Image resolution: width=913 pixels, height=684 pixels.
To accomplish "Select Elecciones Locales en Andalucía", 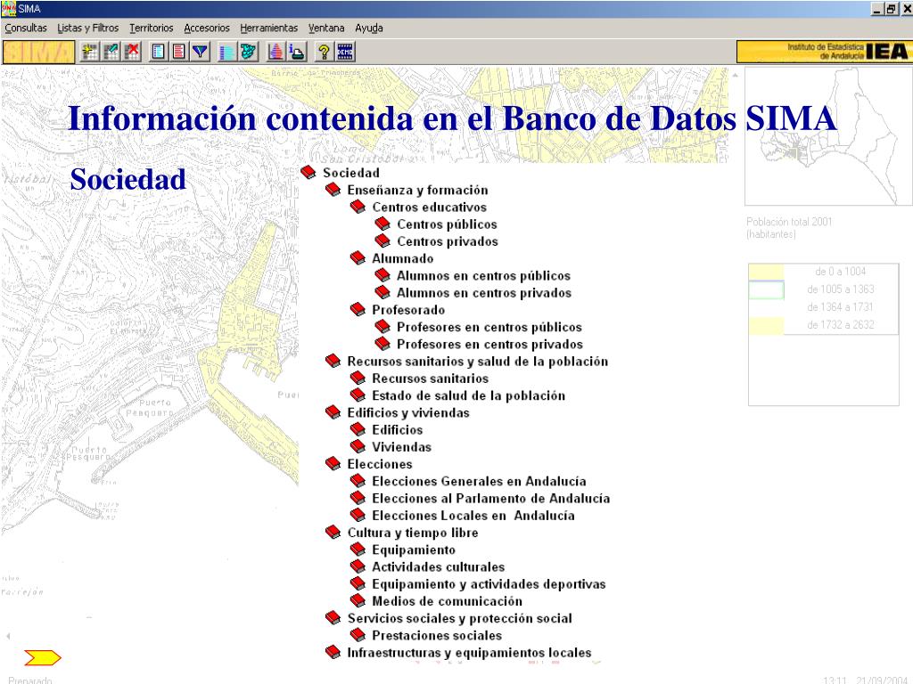I will 473,516.
